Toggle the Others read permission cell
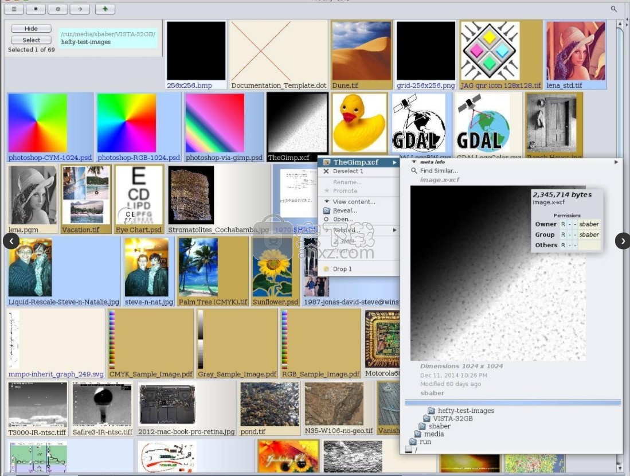Screen dimensions: 630x476 click(564, 245)
